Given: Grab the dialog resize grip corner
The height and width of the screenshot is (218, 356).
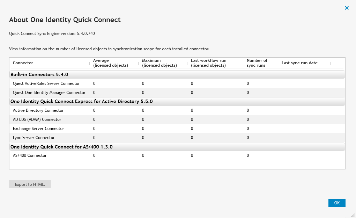Looking at the screenshot, I should [354, 215].
